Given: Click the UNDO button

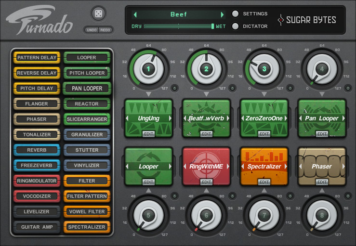Looking at the screenshot, I should [92, 30].
